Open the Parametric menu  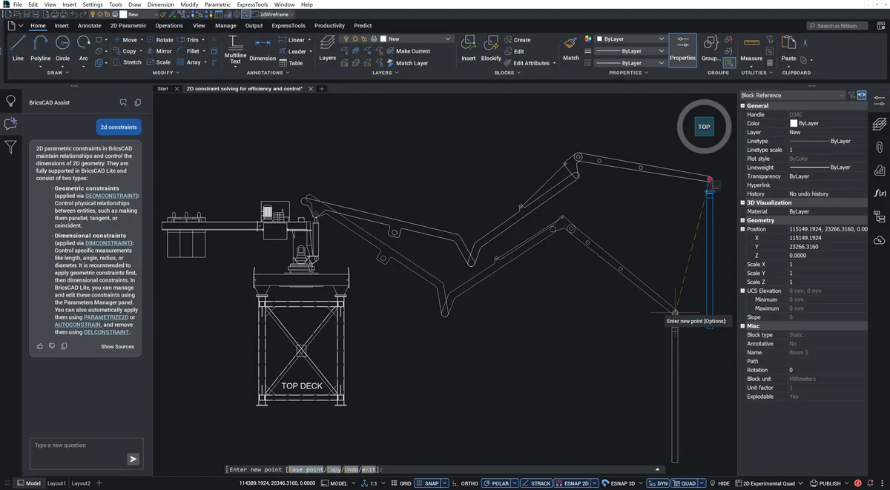pyautogui.click(x=217, y=4)
